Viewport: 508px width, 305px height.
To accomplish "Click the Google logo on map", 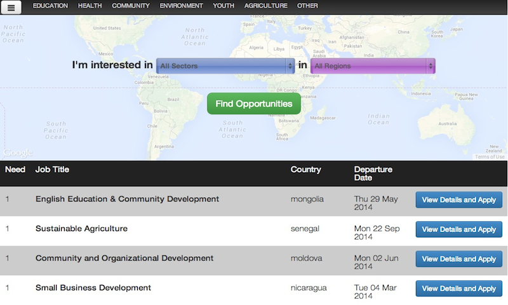I will tap(18, 153).
